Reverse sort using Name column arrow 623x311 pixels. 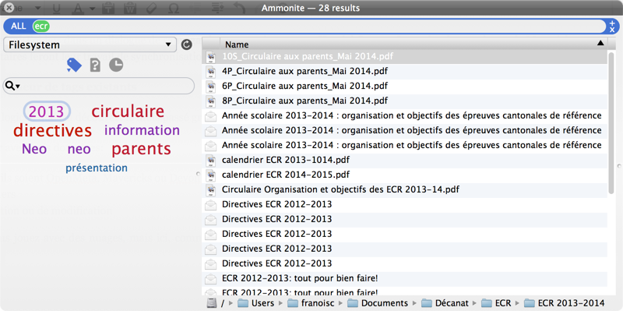[x=600, y=43]
